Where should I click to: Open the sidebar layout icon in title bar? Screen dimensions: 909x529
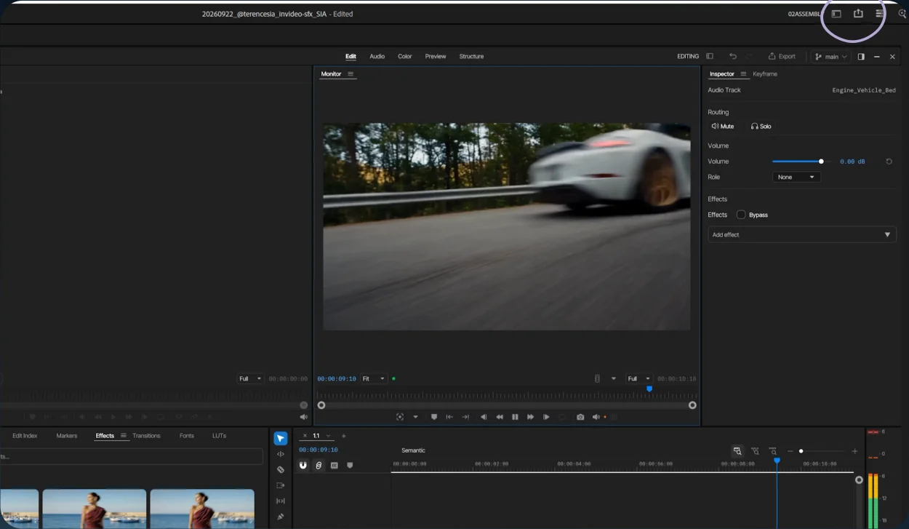click(x=836, y=14)
